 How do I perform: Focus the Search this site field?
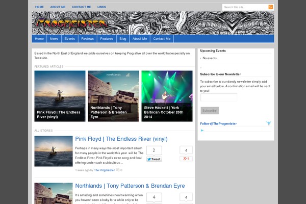pyautogui.click(x=245, y=7)
